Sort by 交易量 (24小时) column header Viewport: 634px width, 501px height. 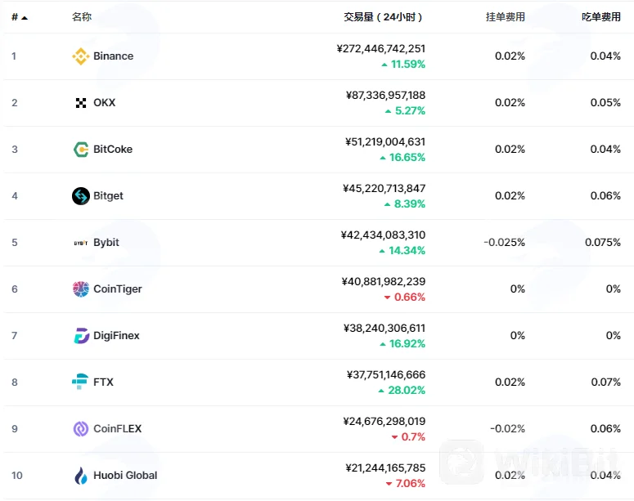pyautogui.click(x=383, y=17)
